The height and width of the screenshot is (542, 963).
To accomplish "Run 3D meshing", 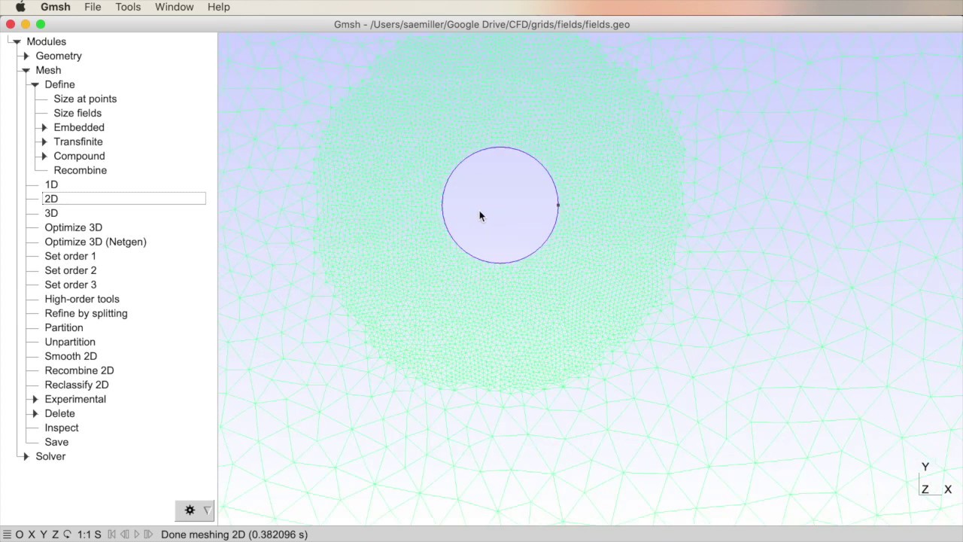I will [x=51, y=213].
